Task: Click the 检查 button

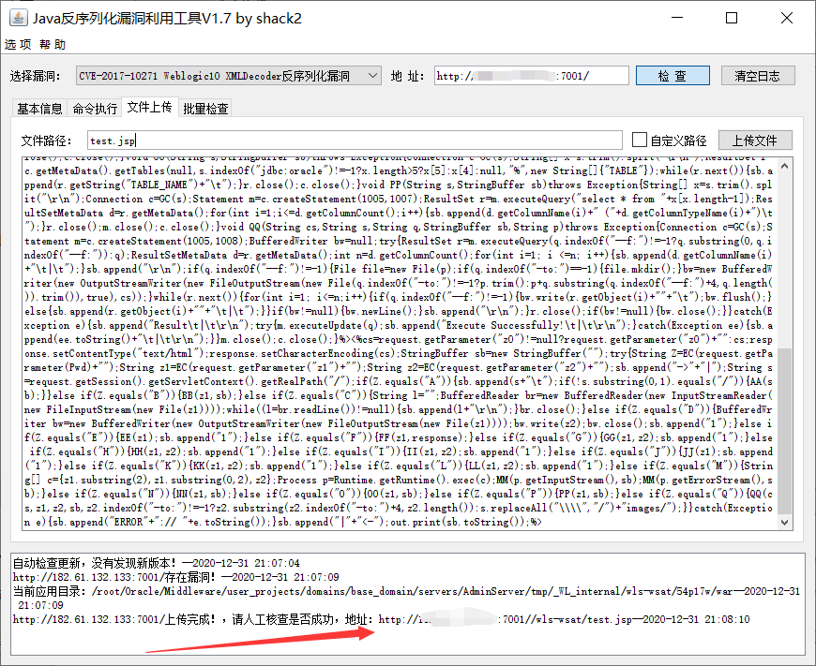Action: 672,76
